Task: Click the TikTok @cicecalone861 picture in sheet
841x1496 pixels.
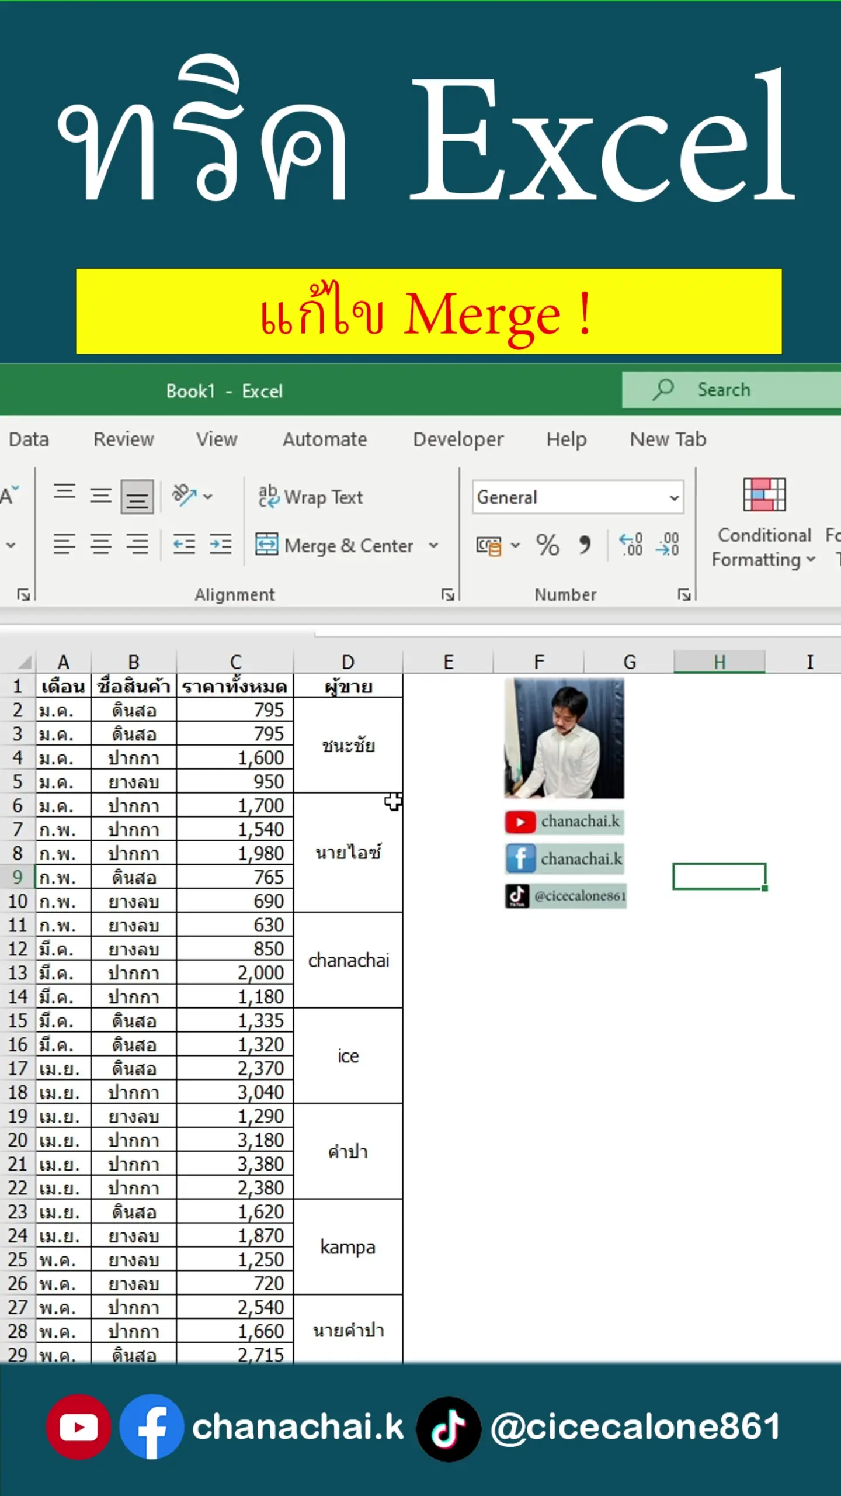Action: pyautogui.click(x=565, y=896)
